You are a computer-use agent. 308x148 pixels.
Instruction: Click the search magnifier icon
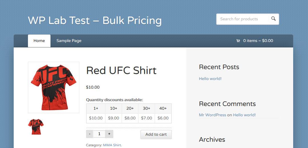[273, 19]
